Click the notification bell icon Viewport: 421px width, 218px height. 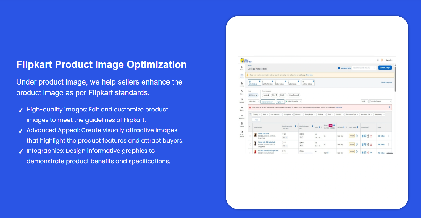point(378,60)
